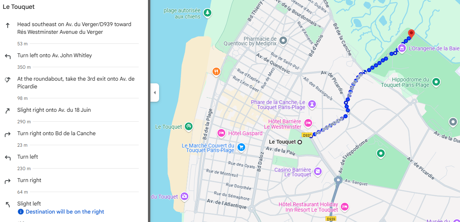Select the 'Turn left onto Av. John Whitley' step
The width and height of the screenshot is (460, 222).
(55, 56)
